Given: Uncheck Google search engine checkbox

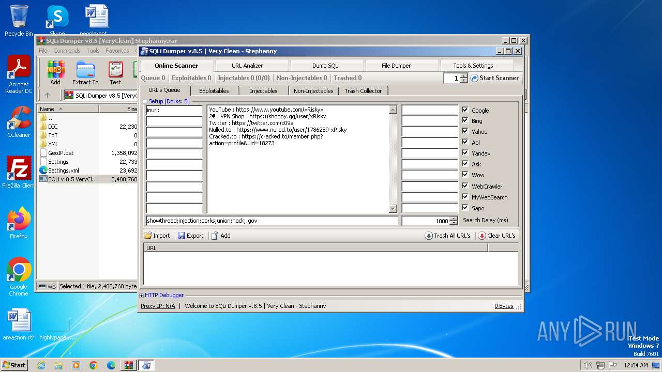Looking at the screenshot, I should point(465,110).
